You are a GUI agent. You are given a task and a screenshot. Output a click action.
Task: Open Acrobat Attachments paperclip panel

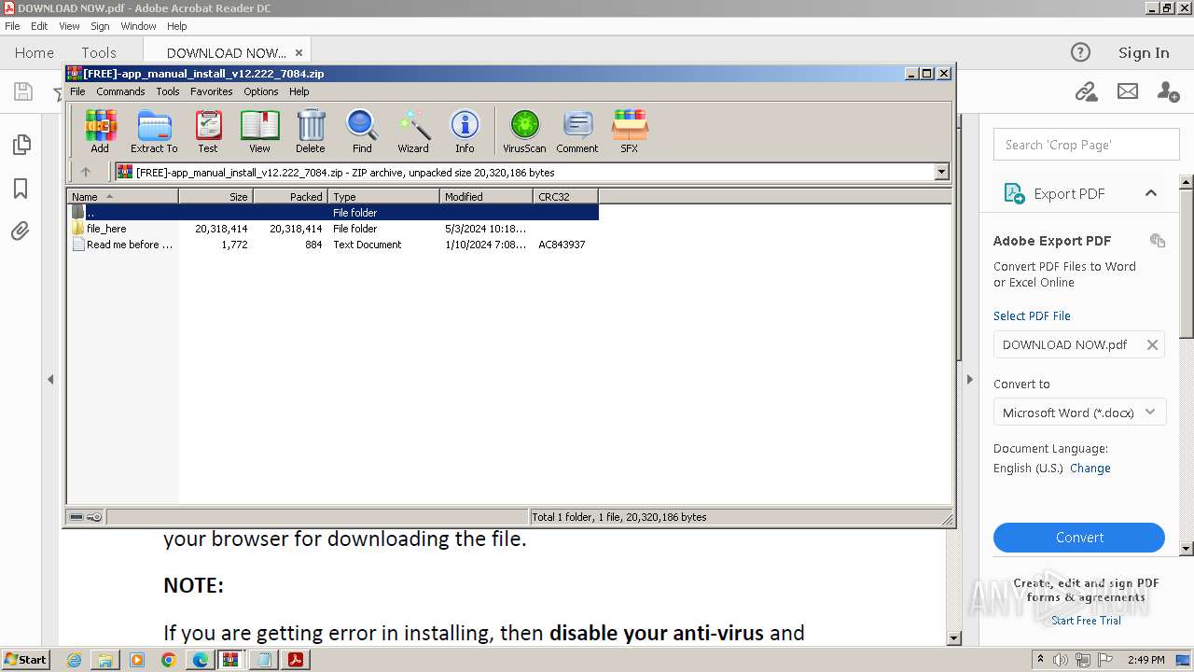point(21,231)
